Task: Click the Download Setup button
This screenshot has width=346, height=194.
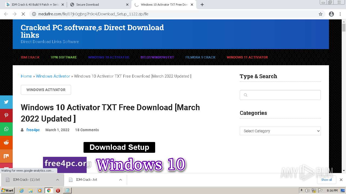Action: coord(119,147)
